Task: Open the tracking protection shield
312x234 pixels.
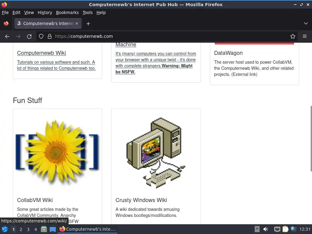Action: [41, 36]
